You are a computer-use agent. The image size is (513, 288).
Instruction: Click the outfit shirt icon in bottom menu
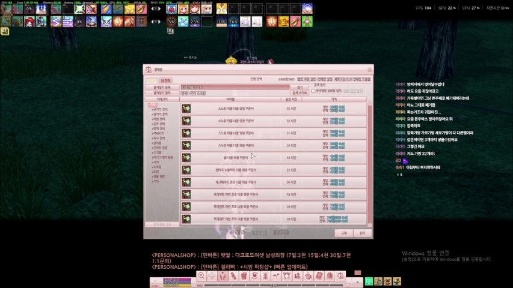(287, 276)
